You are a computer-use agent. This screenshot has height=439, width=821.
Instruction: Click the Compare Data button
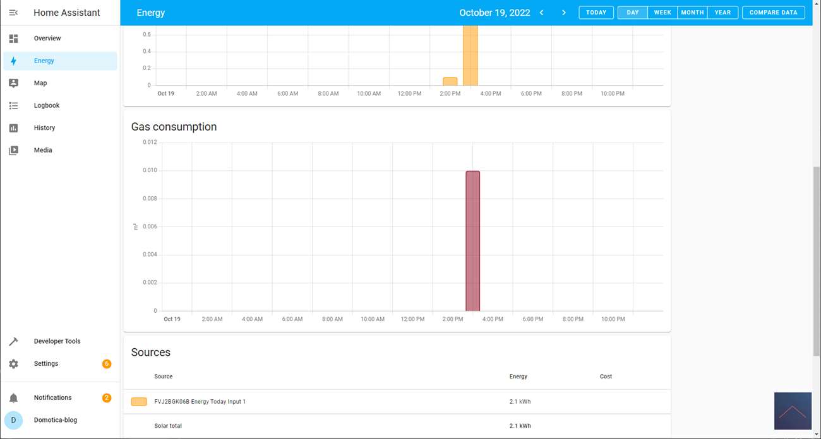pos(773,13)
